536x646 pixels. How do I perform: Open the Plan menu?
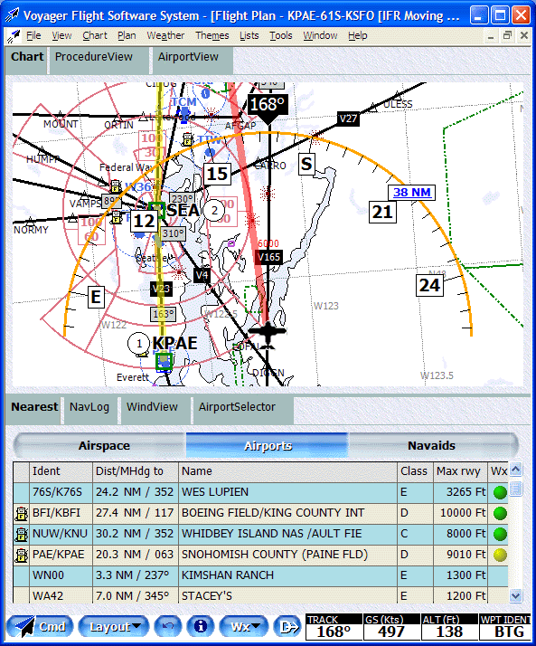(127, 36)
